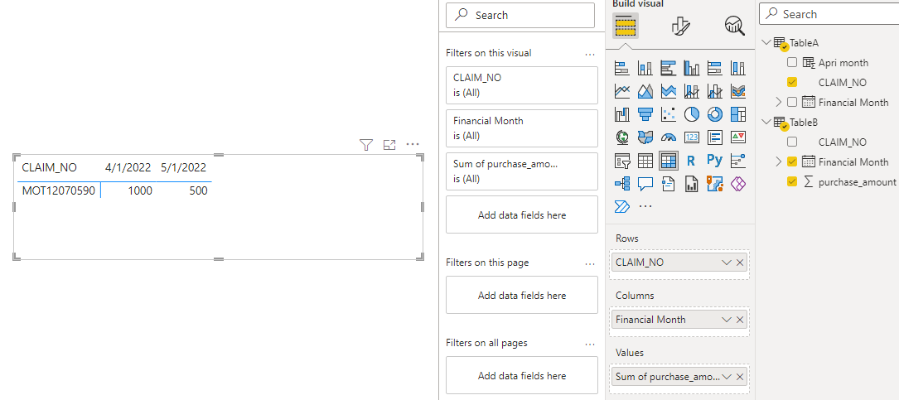This screenshot has width=899, height=400.
Task: Select the Q&A speech bubble visual
Action: 645,184
